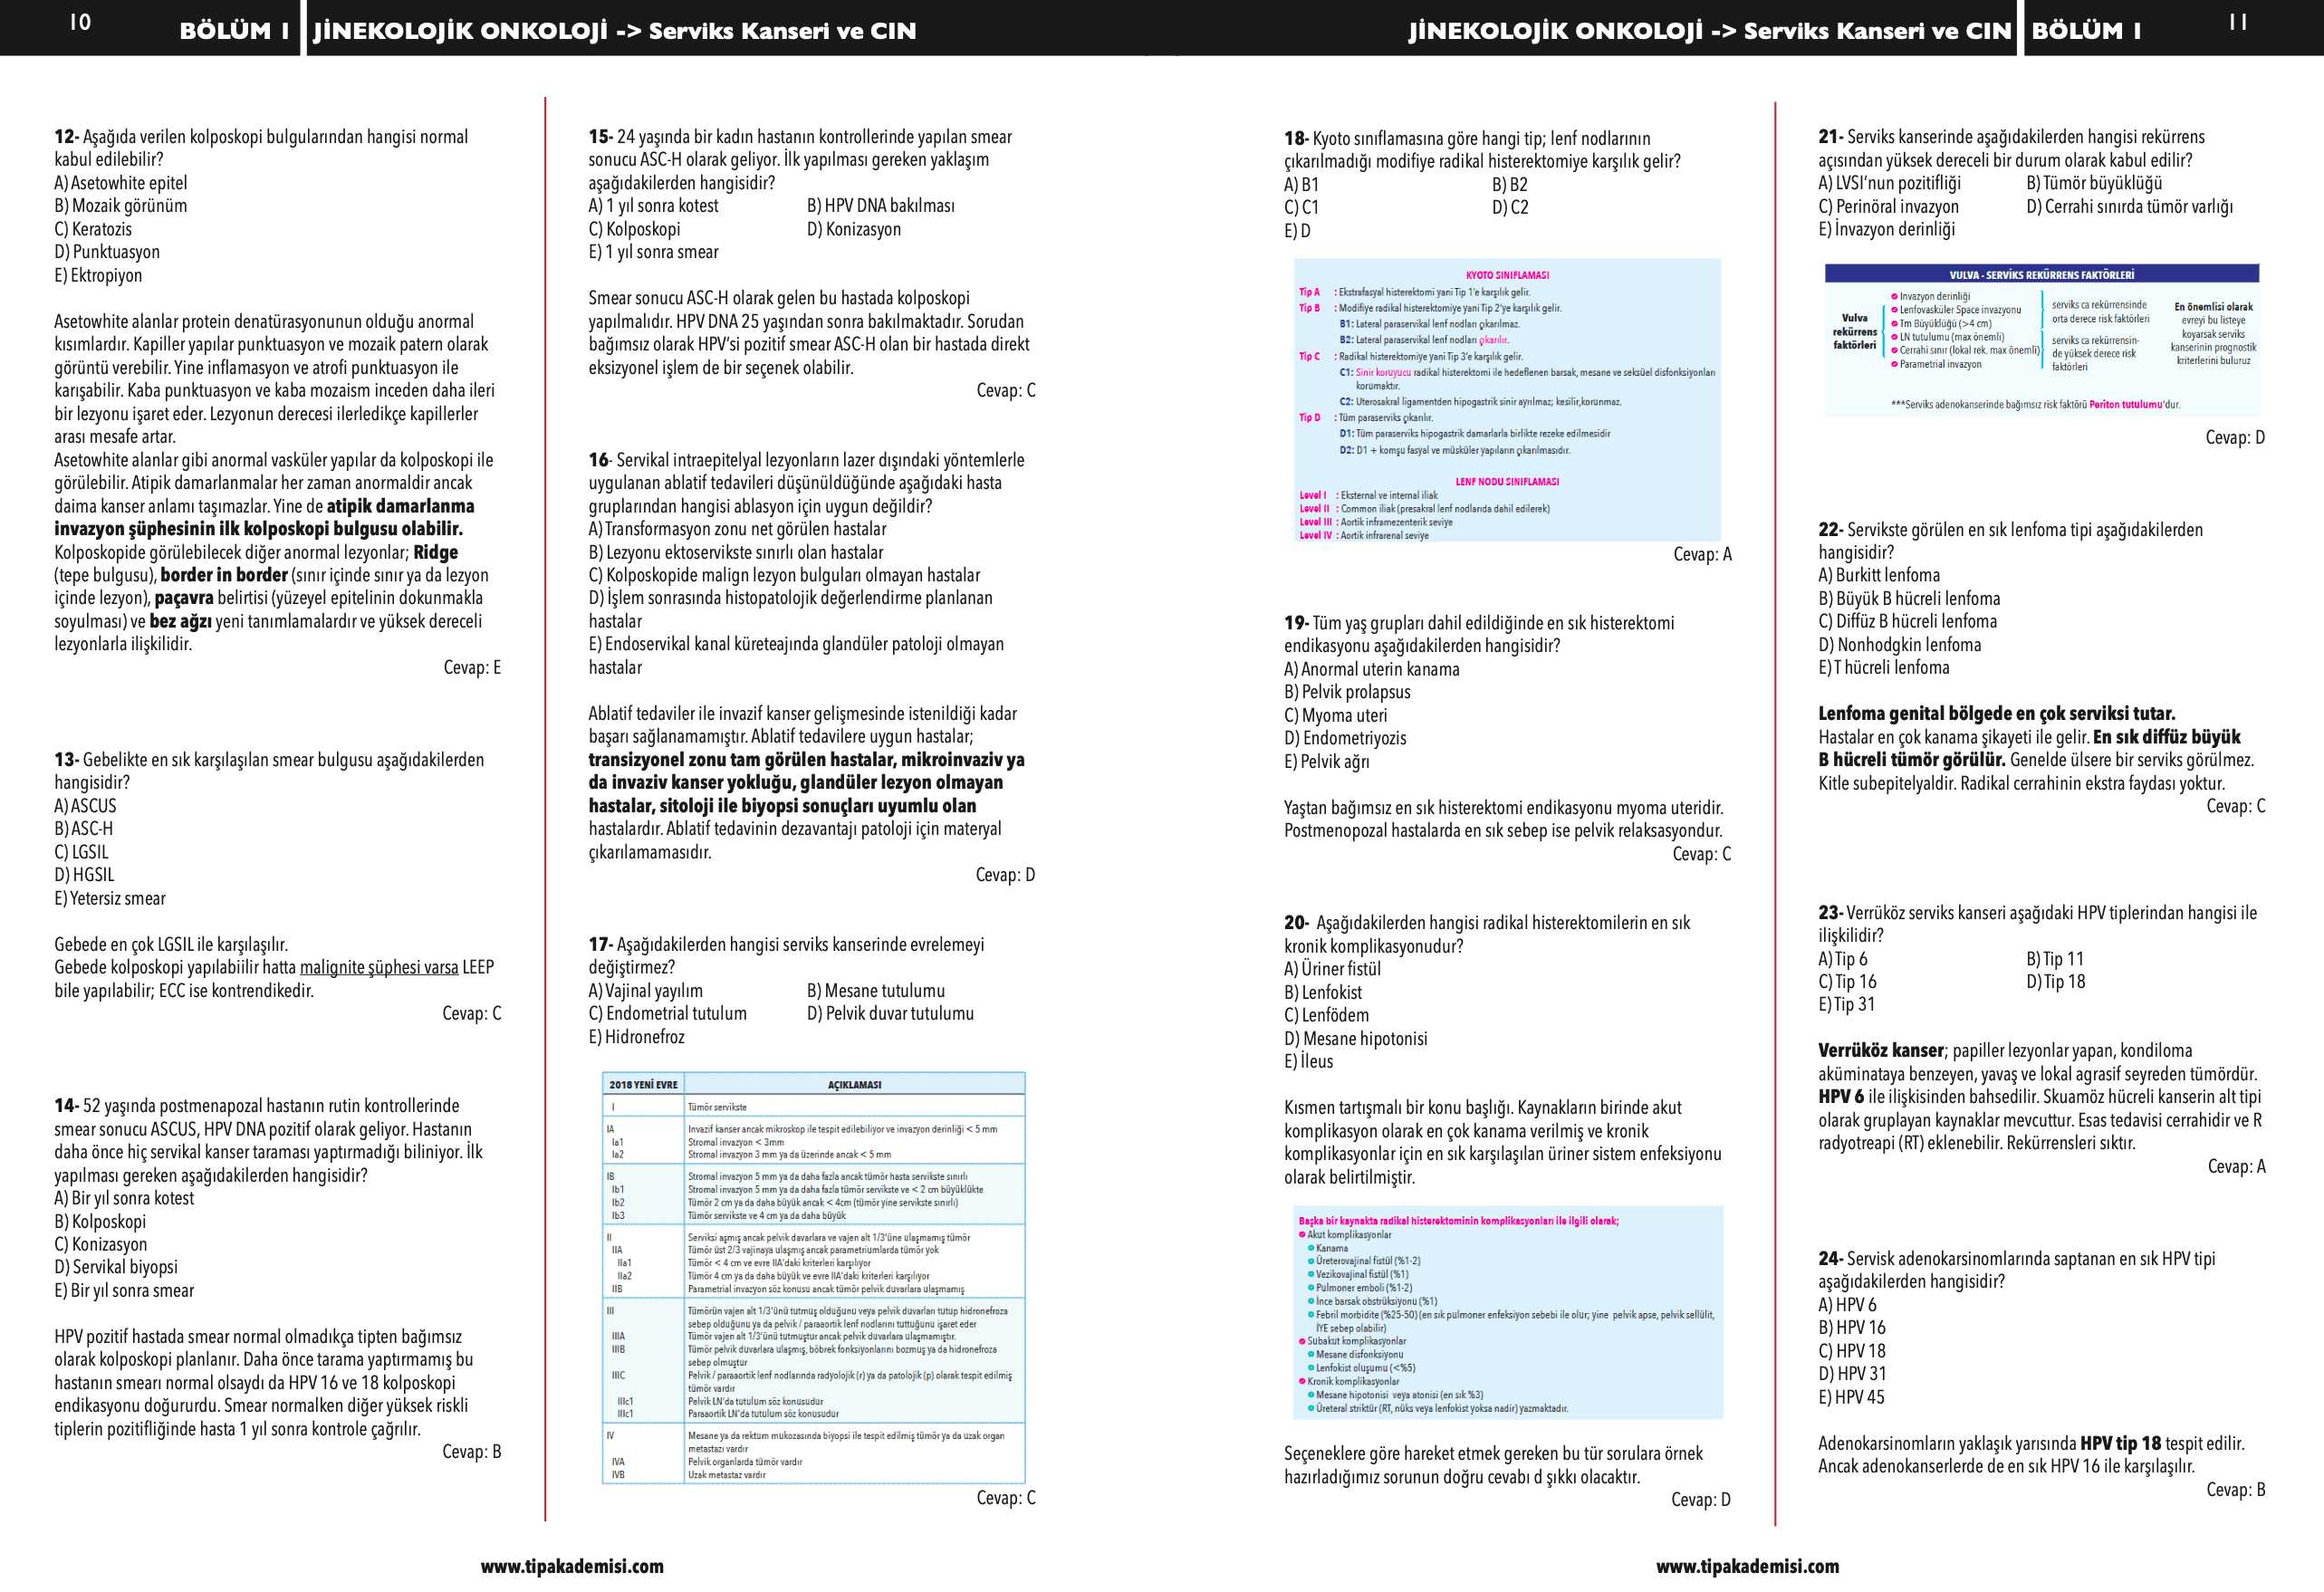The width and height of the screenshot is (2324, 1592).
Task: Select option 'C) Diffüz B hücreli lenfoma'
Action: click(1908, 621)
